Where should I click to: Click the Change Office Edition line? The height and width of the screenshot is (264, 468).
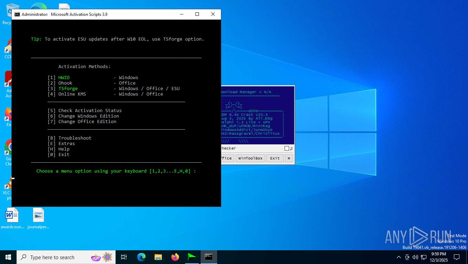[82, 122]
